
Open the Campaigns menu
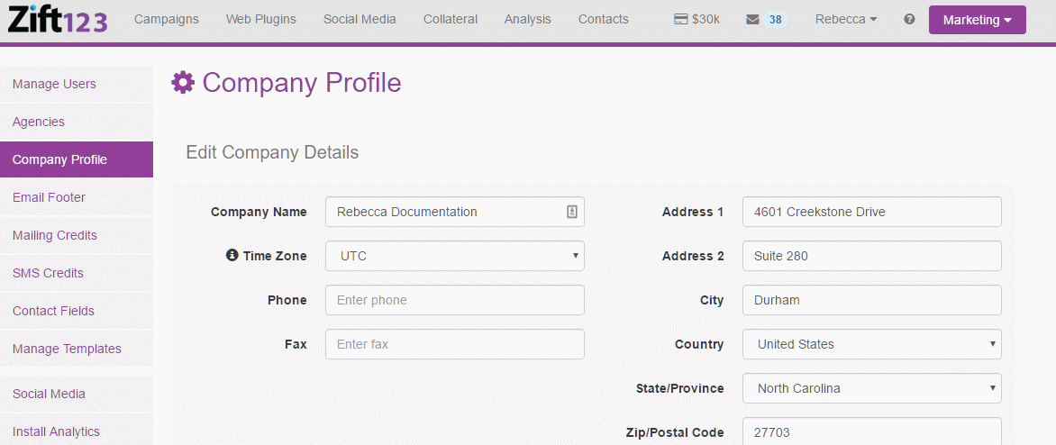(167, 20)
